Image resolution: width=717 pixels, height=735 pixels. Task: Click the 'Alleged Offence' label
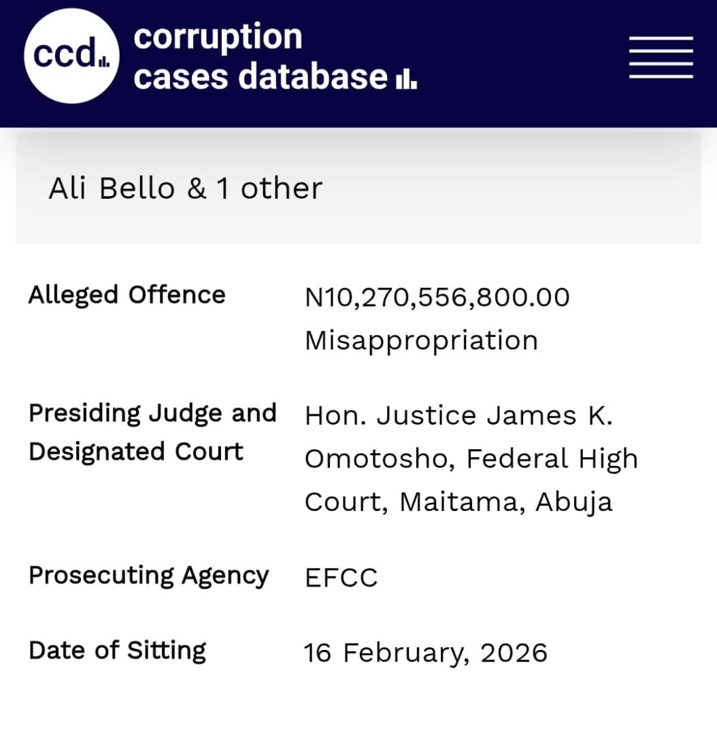pos(127,295)
